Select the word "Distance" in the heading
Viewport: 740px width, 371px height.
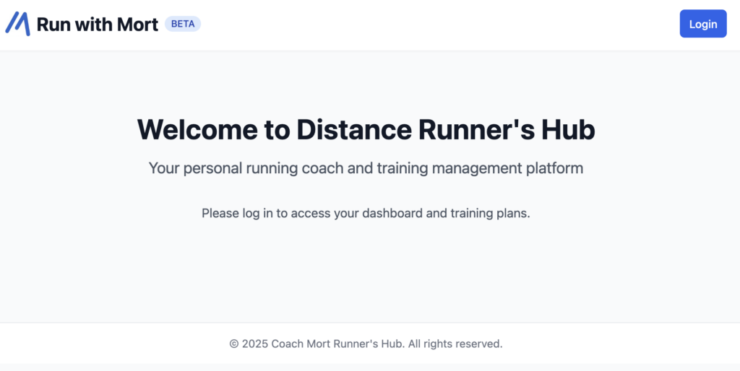tap(354, 130)
